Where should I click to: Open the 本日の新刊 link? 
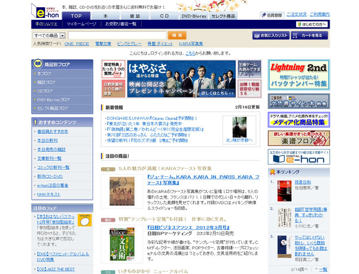pos(47,141)
